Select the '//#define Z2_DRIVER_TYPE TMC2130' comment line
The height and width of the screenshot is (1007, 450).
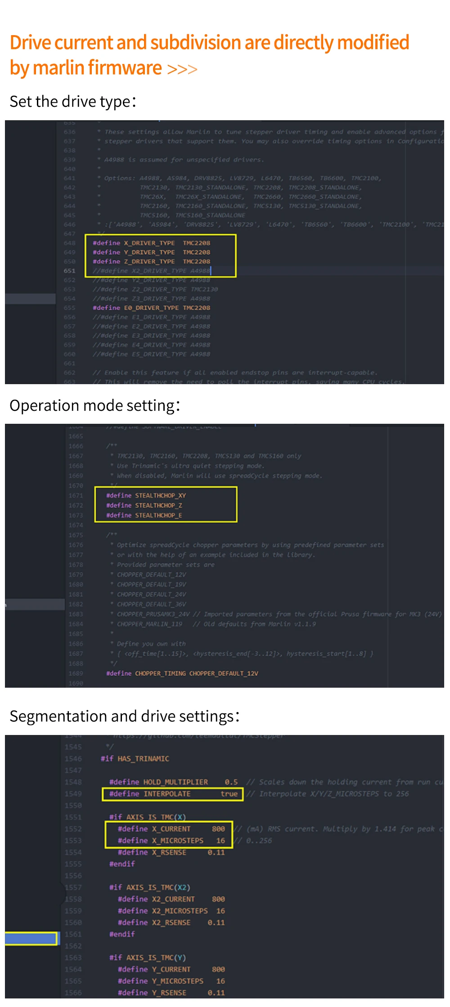(155, 289)
